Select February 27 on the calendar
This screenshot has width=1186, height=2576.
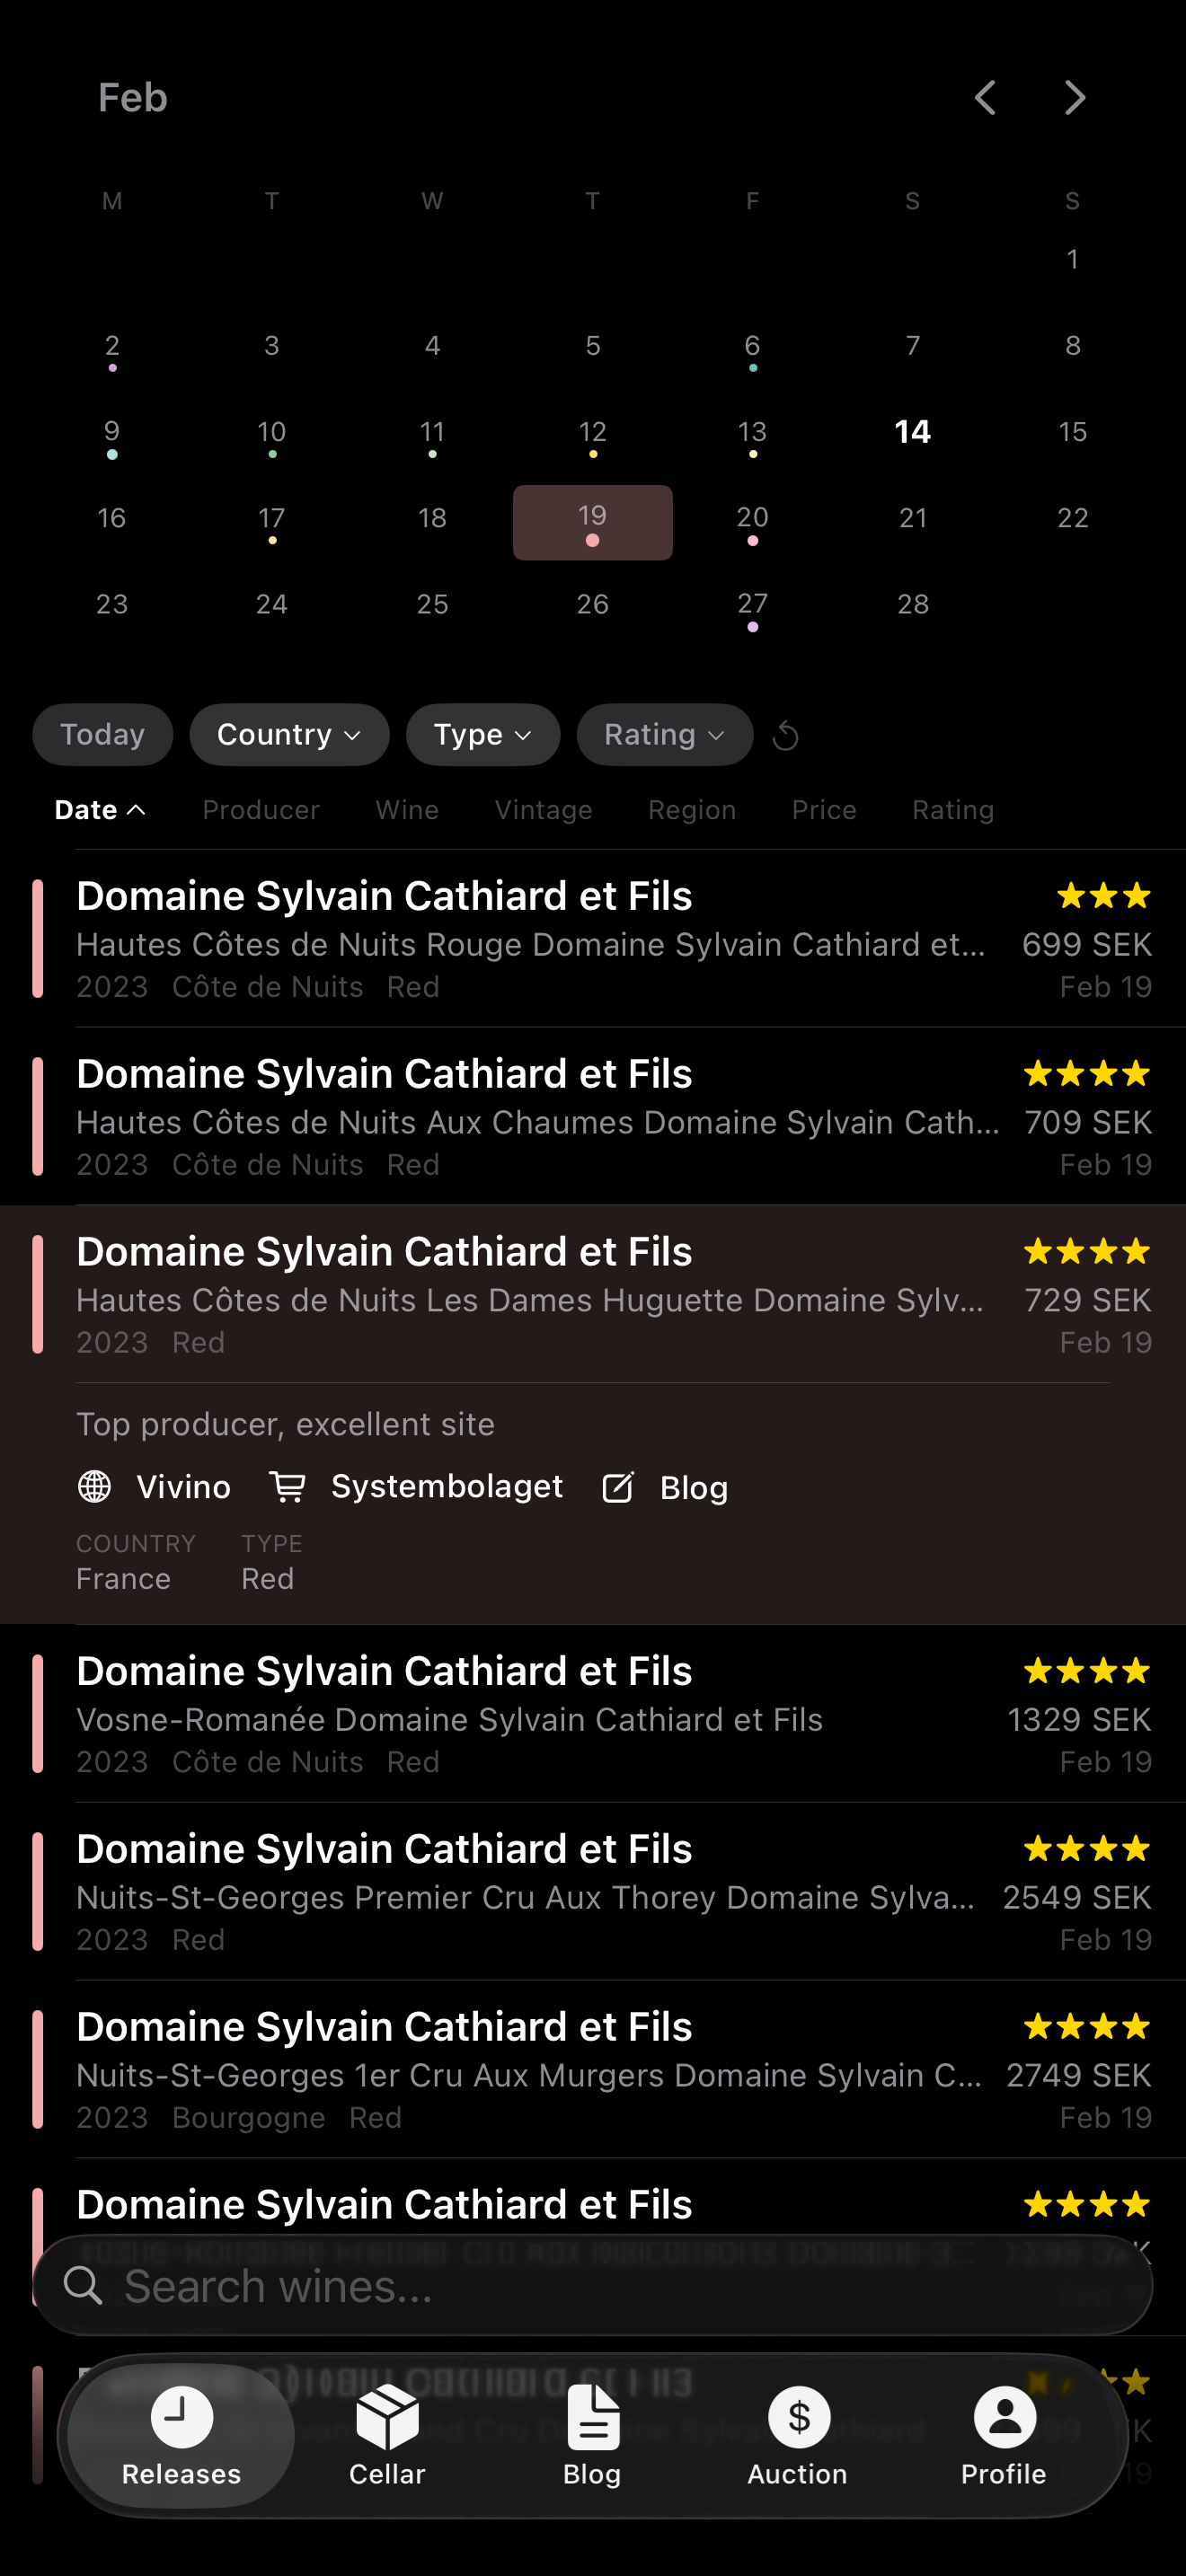pos(752,606)
